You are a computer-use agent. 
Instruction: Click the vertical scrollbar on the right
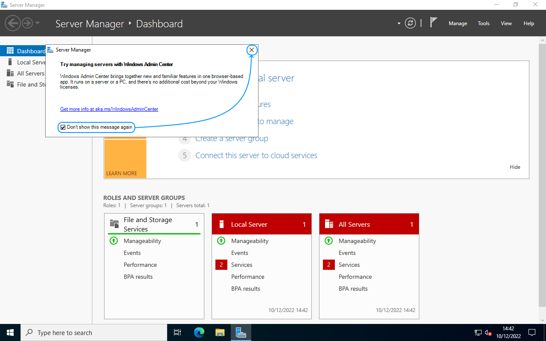coord(542,175)
